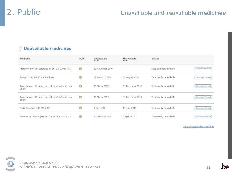The image size is (232, 174).
Task: Click Temporarily unavailable status for Anaestamine 10 ml
Action: (163, 97)
